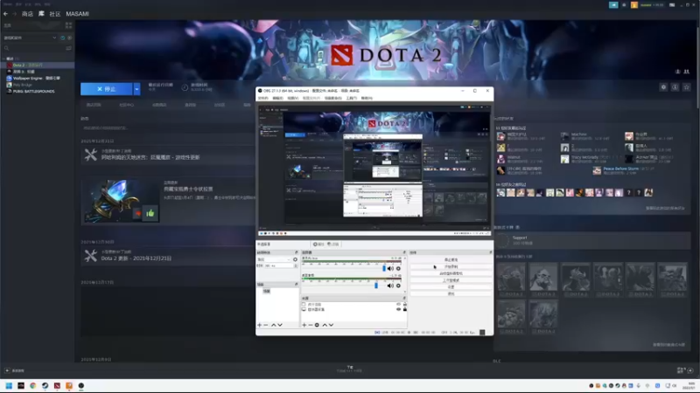This screenshot has width=700, height=393.
Task: Go back with Steam back arrow
Action: [5, 14]
